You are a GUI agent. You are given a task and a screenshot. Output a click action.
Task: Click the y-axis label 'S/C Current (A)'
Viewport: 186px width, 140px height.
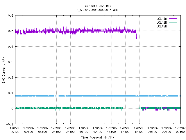point(3,70)
